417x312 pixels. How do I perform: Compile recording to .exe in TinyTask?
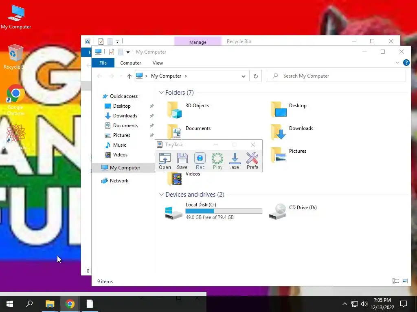pos(235,161)
